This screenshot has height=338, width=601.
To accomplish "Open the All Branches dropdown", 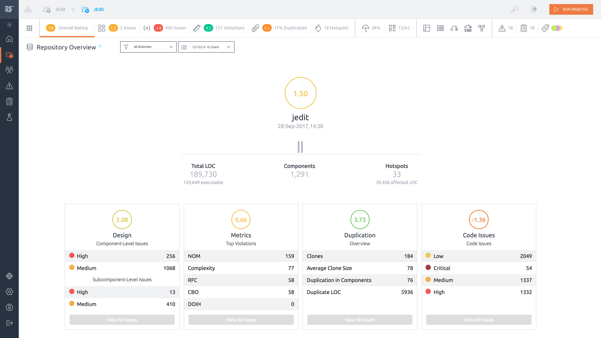I will (x=148, y=47).
